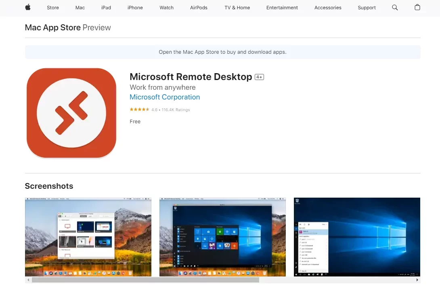Open the Mac navigation item
Image resolution: width=440 pixels, height=291 pixels.
[x=80, y=8]
